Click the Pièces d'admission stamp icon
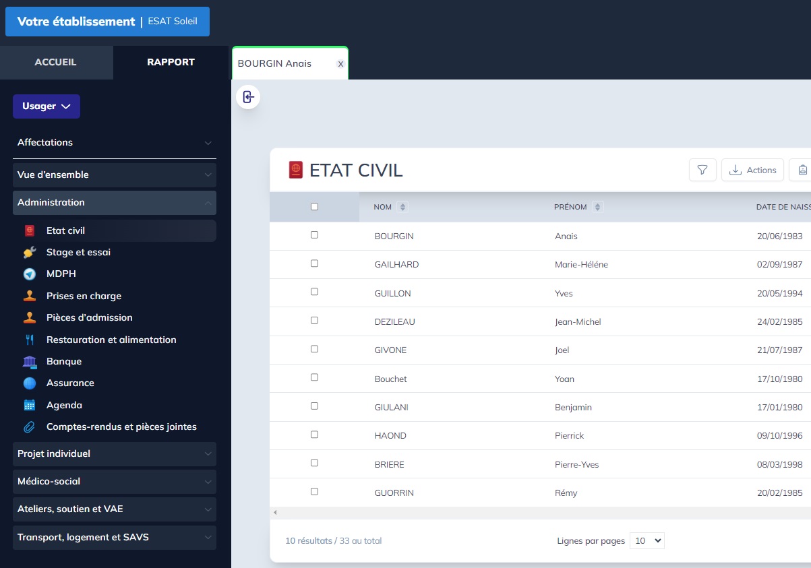This screenshot has width=811, height=568. click(29, 317)
